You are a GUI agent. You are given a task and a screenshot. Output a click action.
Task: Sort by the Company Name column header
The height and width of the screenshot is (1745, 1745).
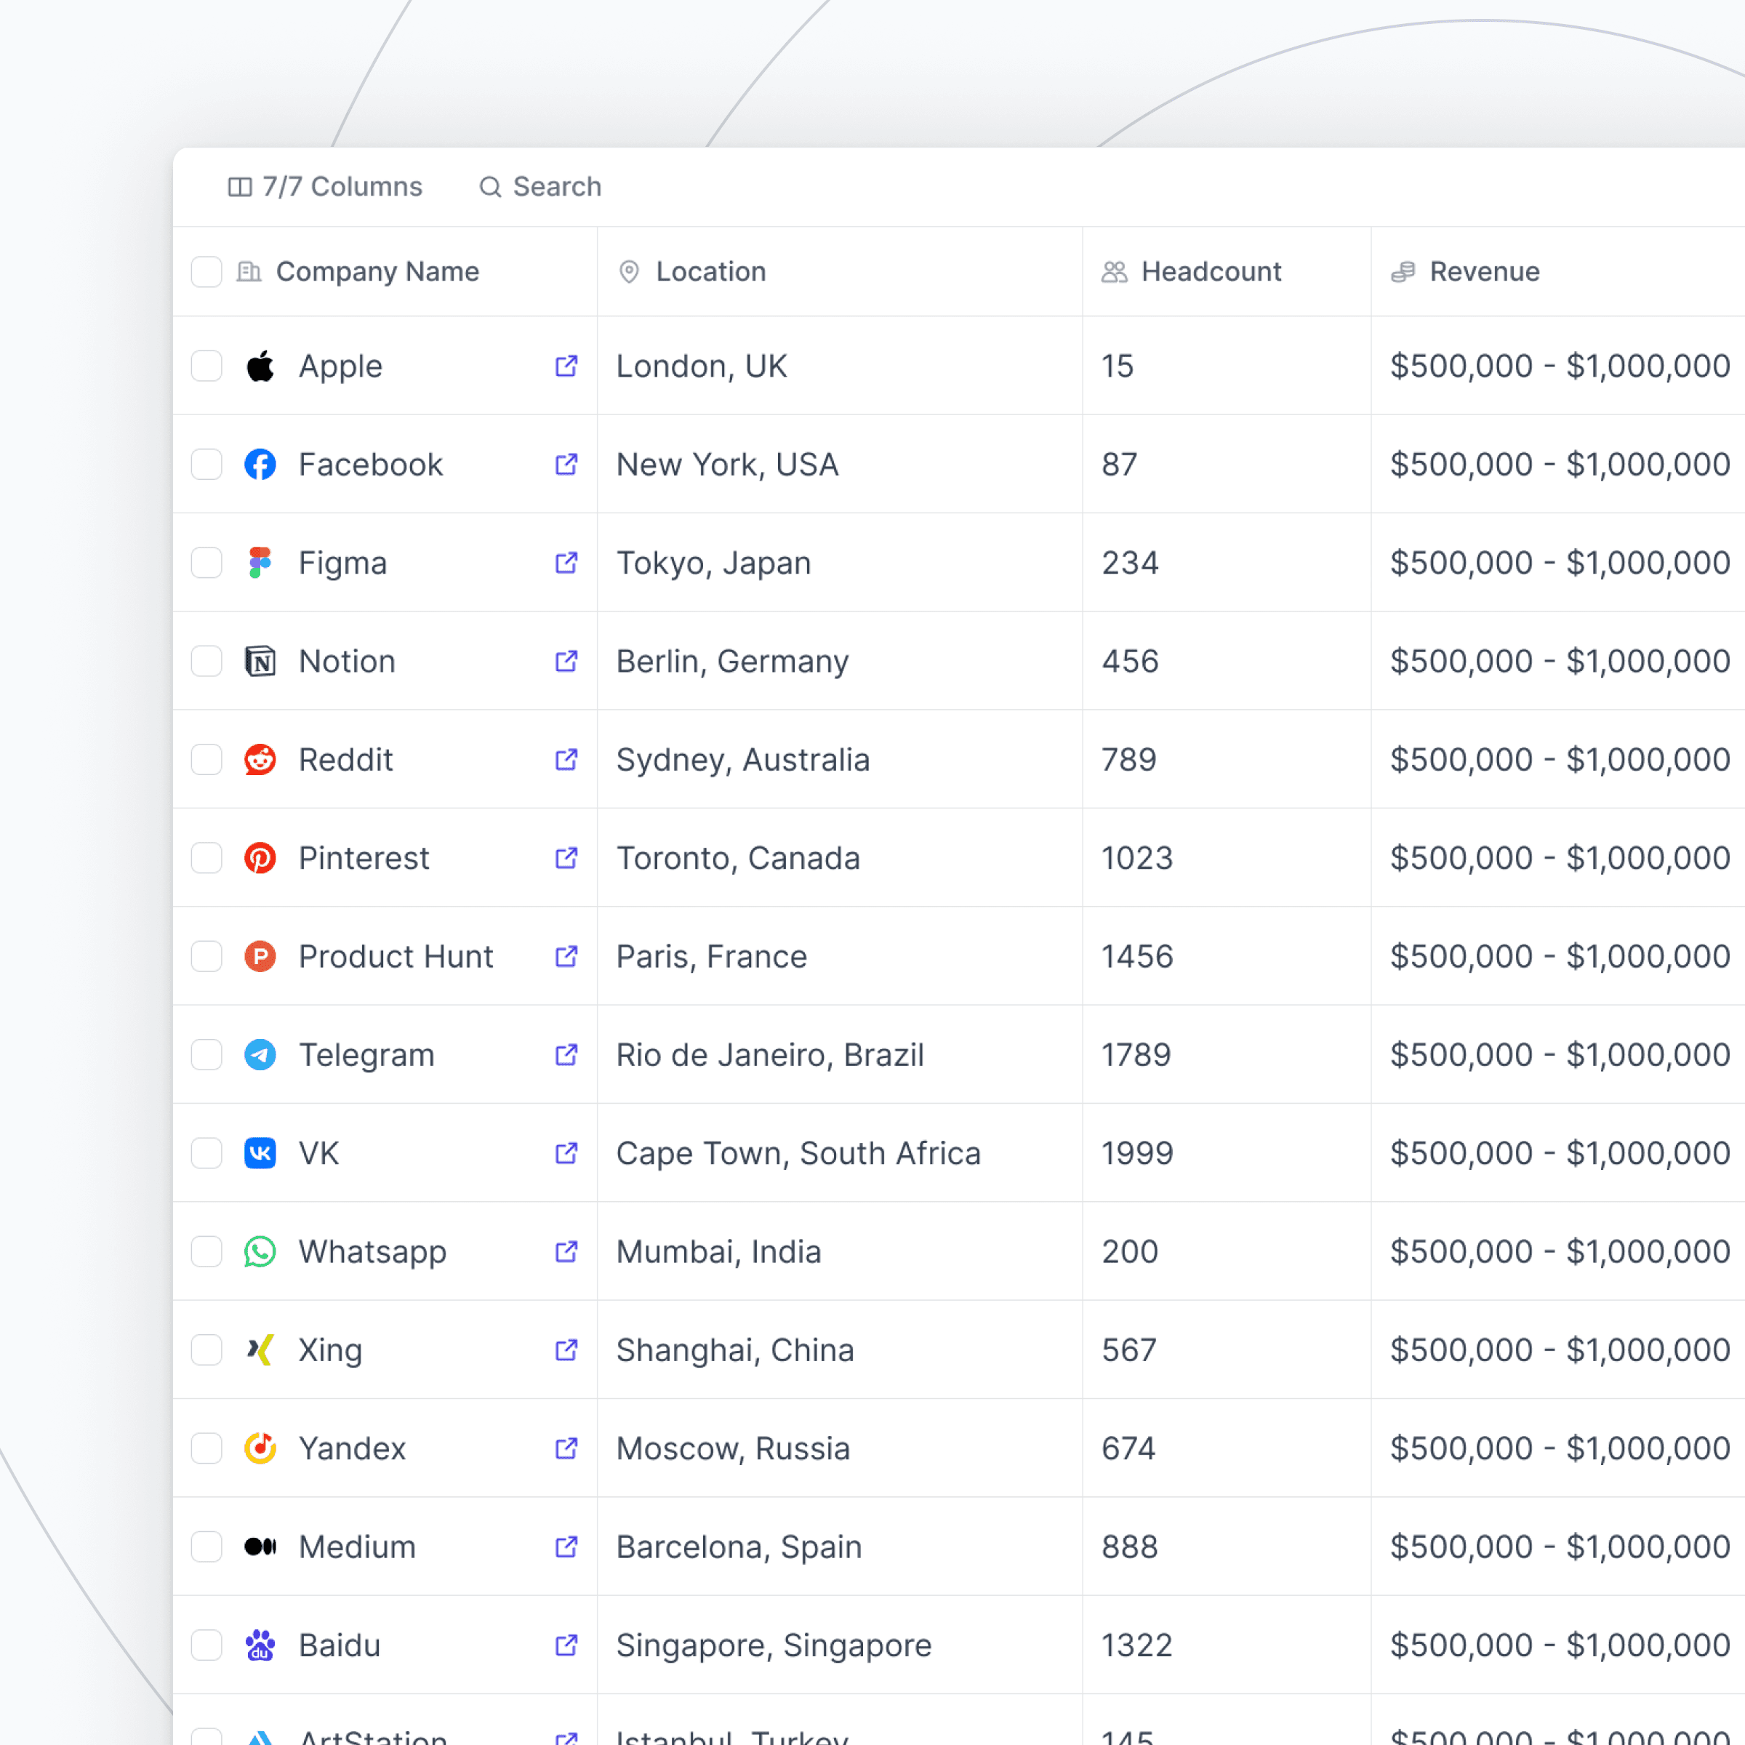coord(377,272)
